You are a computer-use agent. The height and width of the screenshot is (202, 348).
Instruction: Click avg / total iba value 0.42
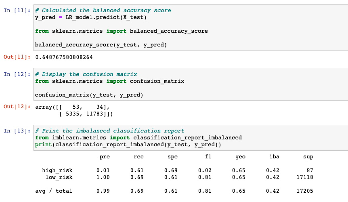click(273, 191)
